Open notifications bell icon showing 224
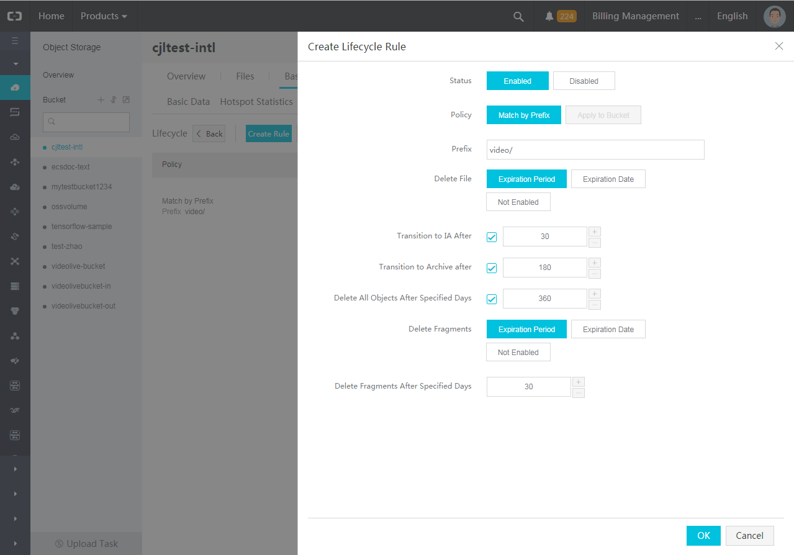The height and width of the screenshot is (555, 794). pyautogui.click(x=549, y=17)
